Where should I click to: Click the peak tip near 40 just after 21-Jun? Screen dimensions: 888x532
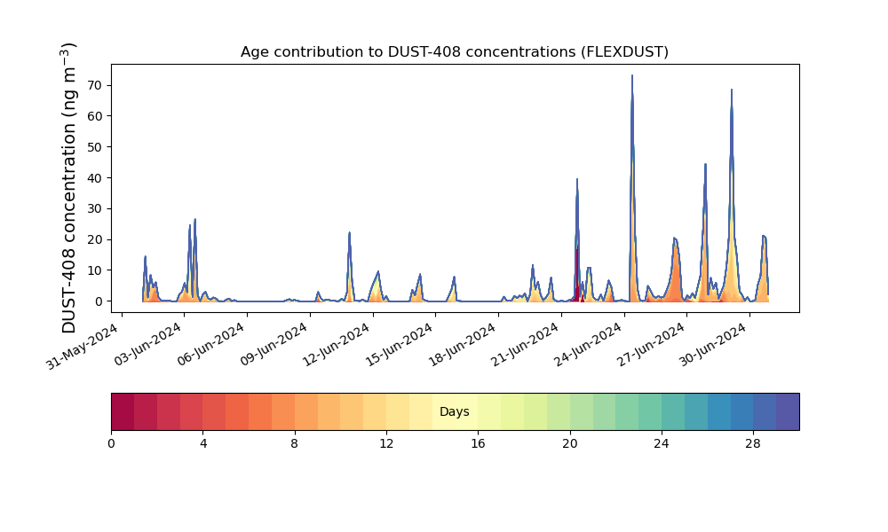pyautogui.click(x=577, y=179)
